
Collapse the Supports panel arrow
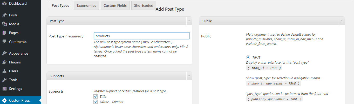[x=189, y=76]
